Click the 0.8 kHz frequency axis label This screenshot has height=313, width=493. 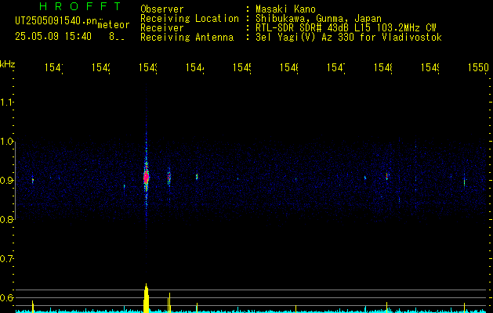[6, 219]
